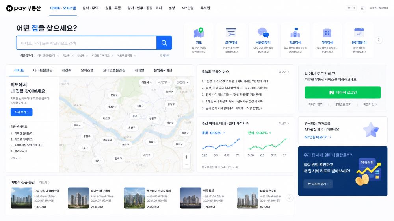Open thumbnail of 청담 르엘
394x221 pixels.
[x=190, y=198]
